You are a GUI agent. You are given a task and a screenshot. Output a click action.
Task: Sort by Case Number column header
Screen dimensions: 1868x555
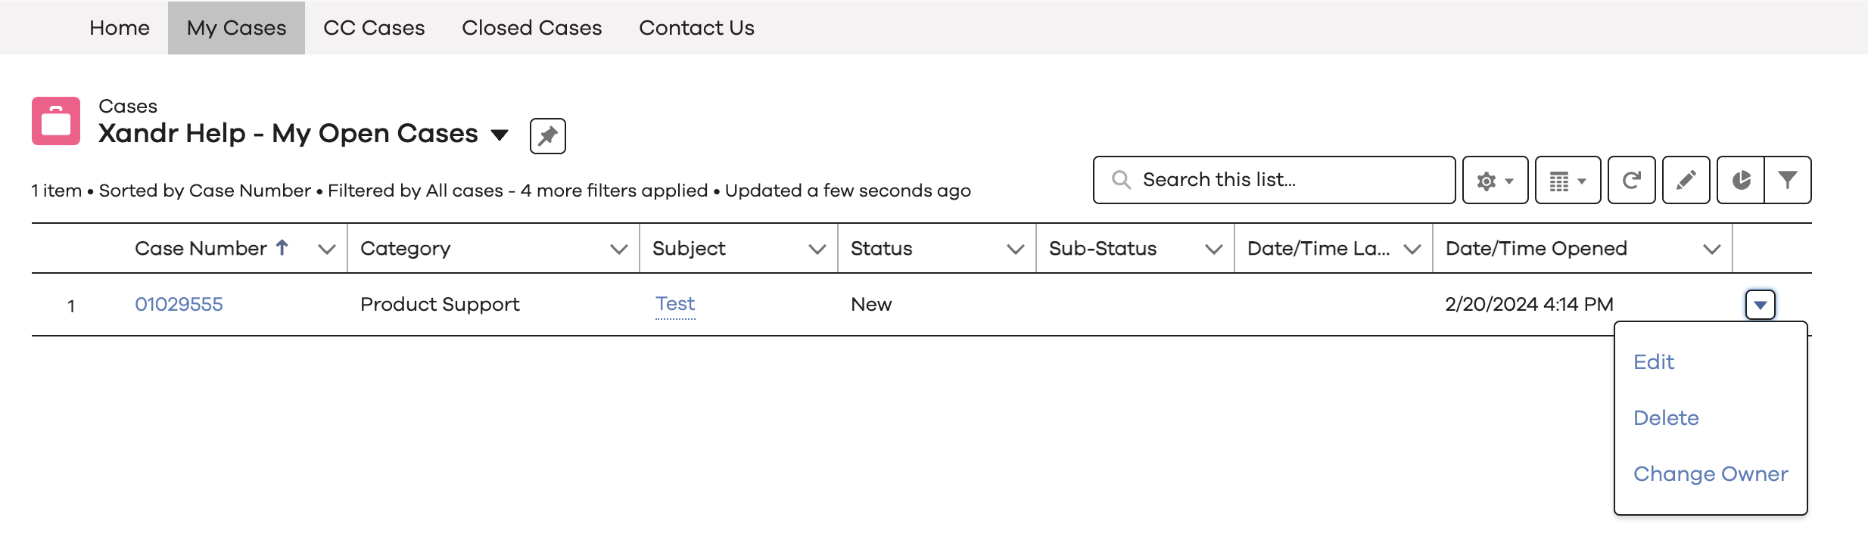coord(201,249)
